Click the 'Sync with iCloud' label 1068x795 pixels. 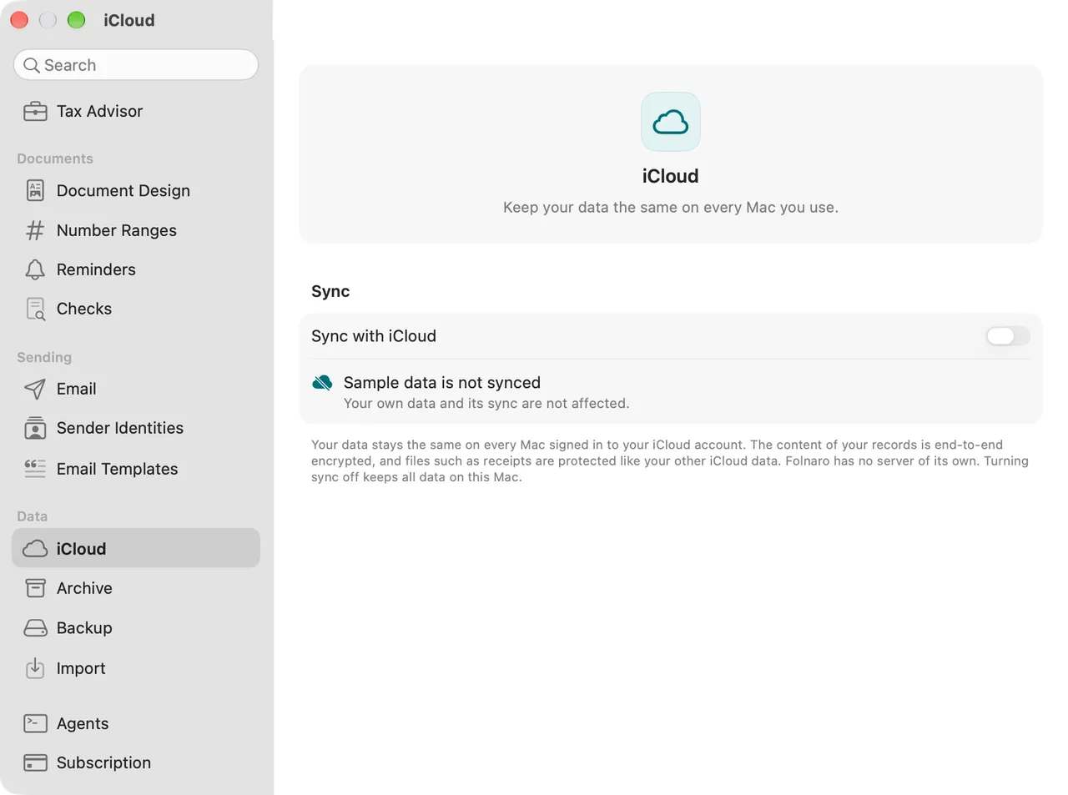tap(374, 336)
